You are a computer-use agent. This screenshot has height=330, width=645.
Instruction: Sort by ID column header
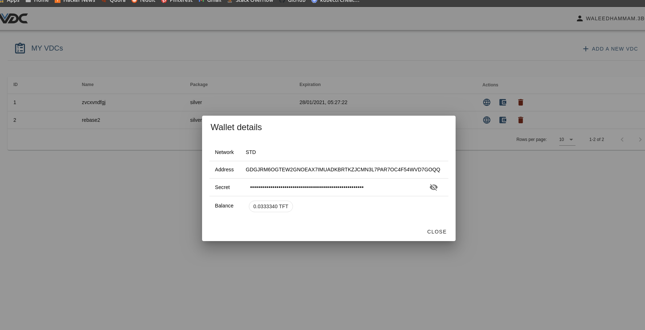pos(16,85)
